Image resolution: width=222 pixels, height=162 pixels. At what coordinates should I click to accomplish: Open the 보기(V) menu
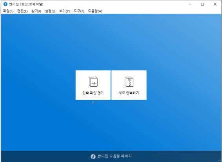point(64,11)
